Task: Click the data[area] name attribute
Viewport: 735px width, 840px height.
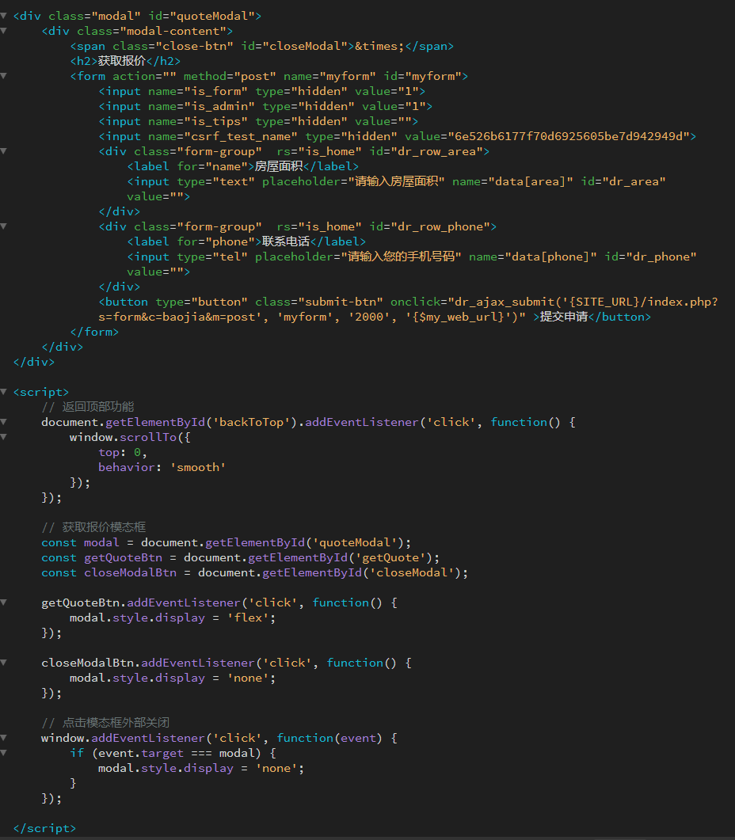Action: (x=512, y=181)
